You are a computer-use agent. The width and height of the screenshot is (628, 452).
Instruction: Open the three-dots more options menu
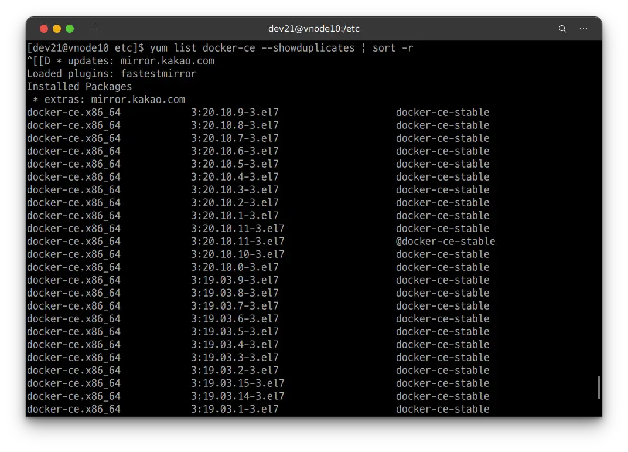[x=583, y=29]
